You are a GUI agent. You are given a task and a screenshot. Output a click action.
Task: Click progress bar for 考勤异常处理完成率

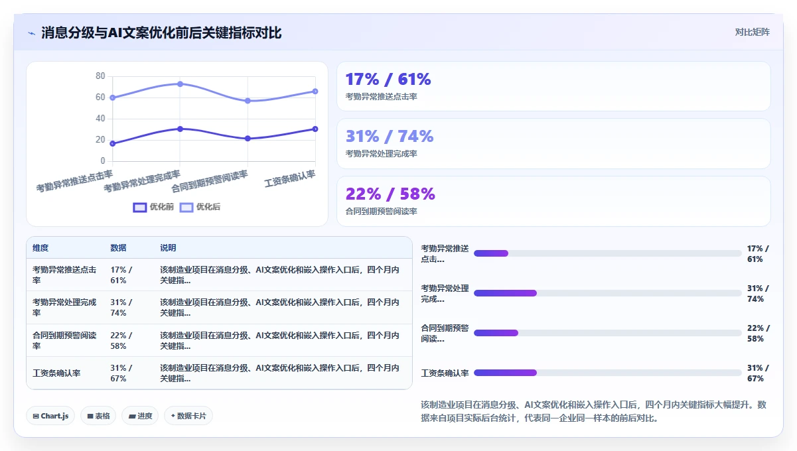click(607, 293)
